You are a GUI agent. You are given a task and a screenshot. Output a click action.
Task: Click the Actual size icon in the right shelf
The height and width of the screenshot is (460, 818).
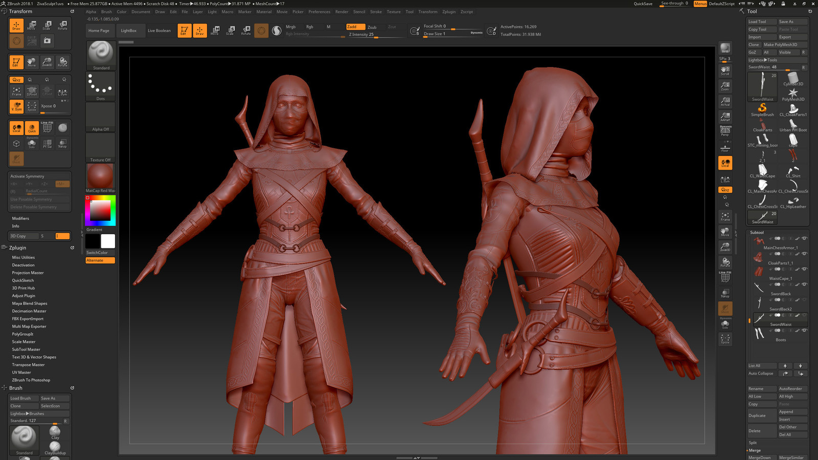725,101
